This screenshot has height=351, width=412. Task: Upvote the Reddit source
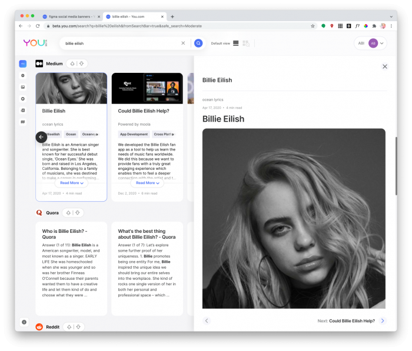pyautogui.click(x=69, y=327)
